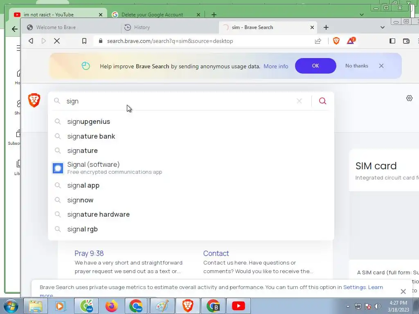Dismiss the usage data banner
419x314 pixels.
(x=381, y=66)
